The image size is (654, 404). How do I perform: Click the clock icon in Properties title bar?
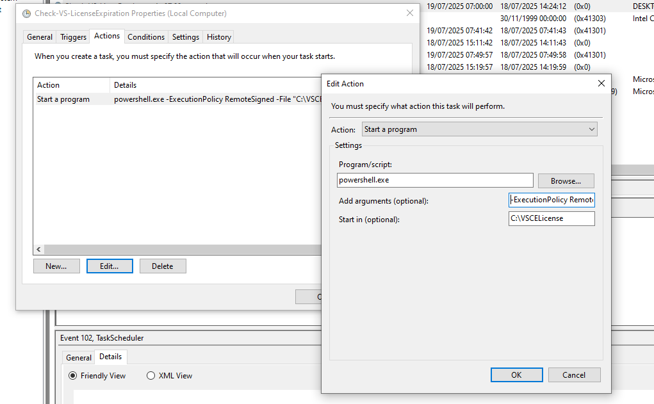(x=26, y=13)
